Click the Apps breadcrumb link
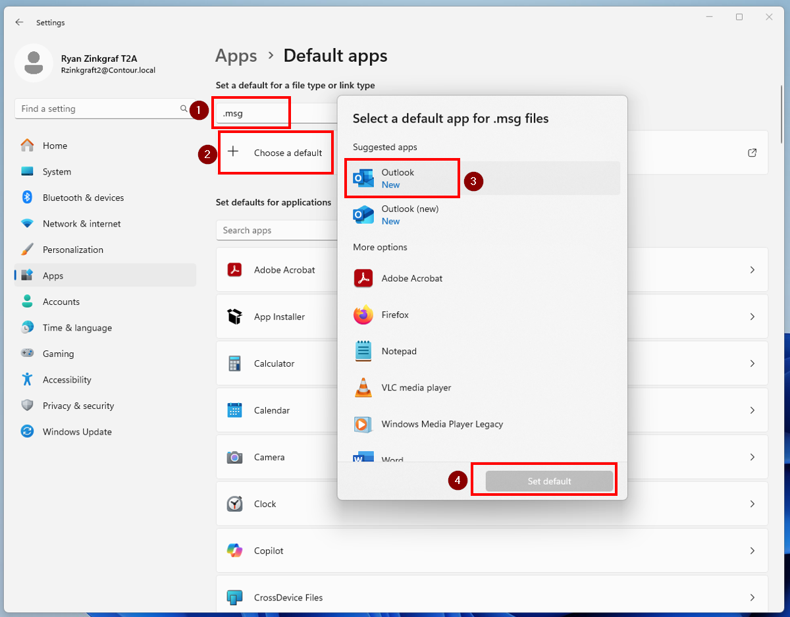The image size is (790, 617). 236,56
